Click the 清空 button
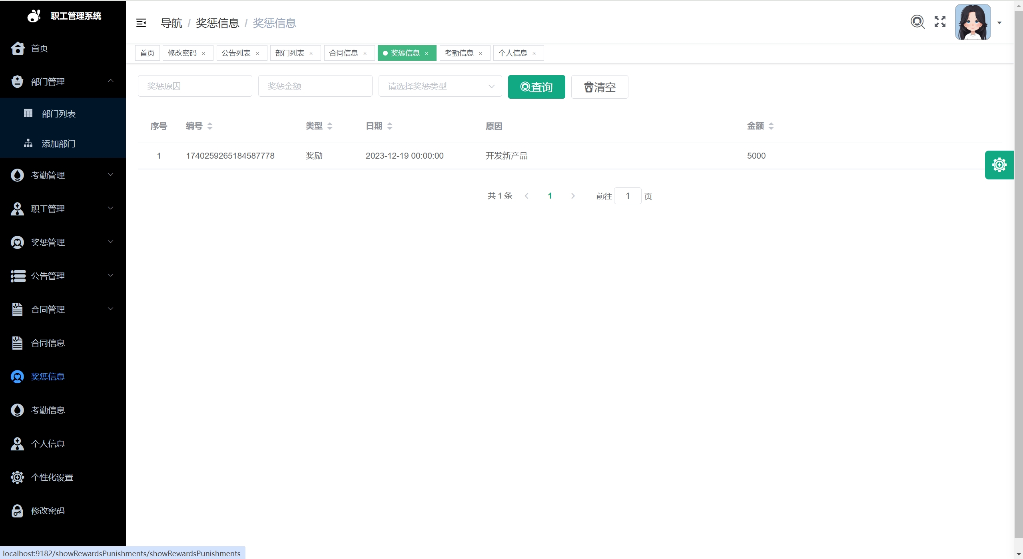The width and height of the screenshot is (1023, 559). (x=599, y=87)
